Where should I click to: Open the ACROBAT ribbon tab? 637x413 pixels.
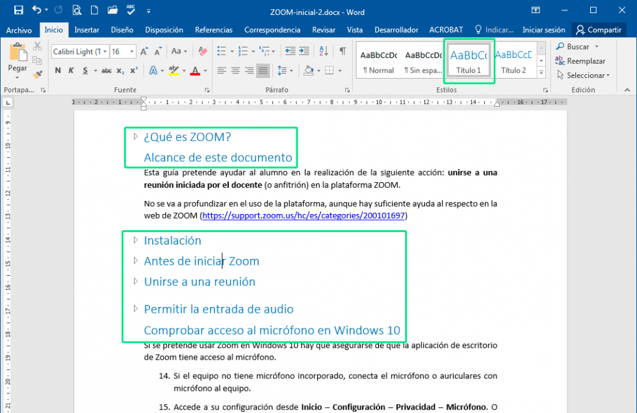(446, 30)
